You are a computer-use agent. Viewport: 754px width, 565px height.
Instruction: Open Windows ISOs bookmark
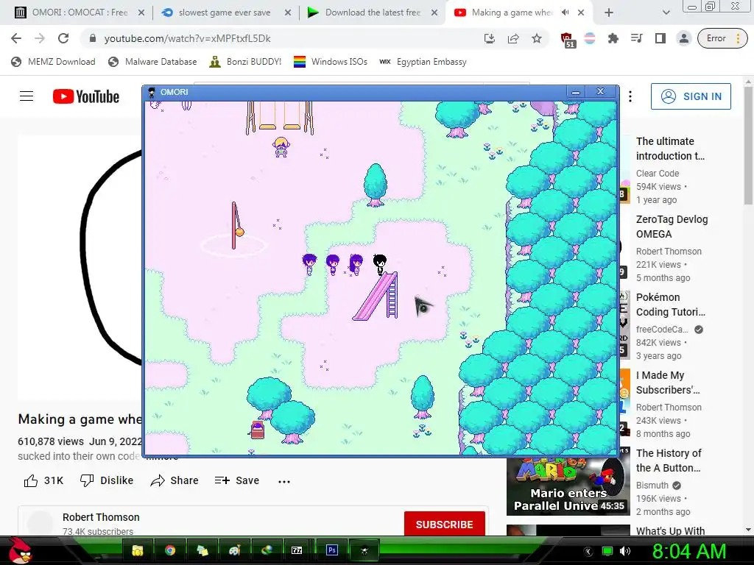click(331, 62)
